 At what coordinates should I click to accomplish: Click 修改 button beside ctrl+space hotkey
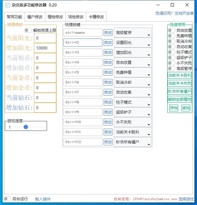pos(108,33)
